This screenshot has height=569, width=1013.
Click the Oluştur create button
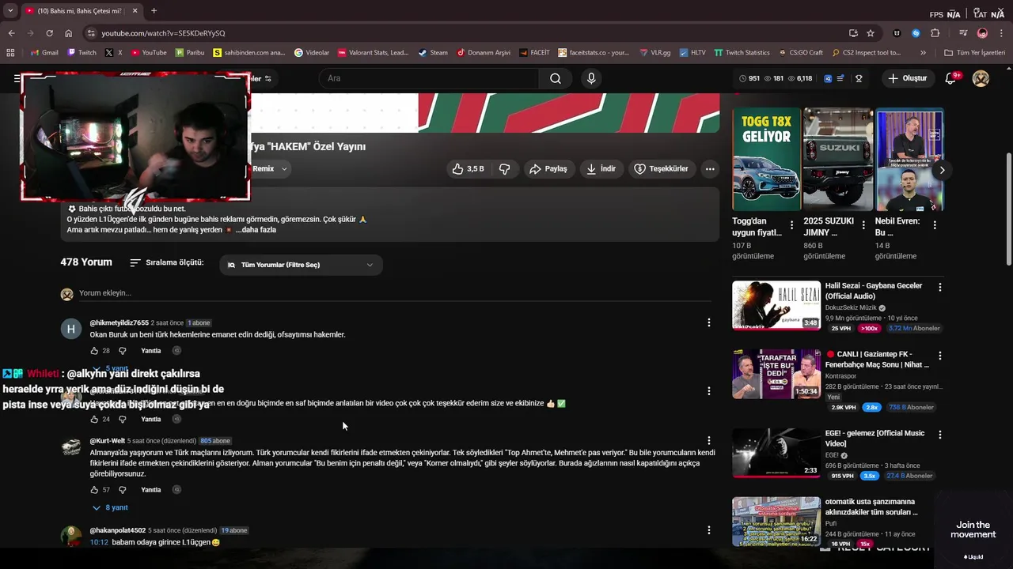click(x=907, y=78)
